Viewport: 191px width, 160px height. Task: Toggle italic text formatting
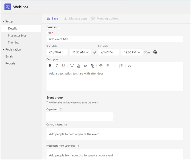(57, 66)
